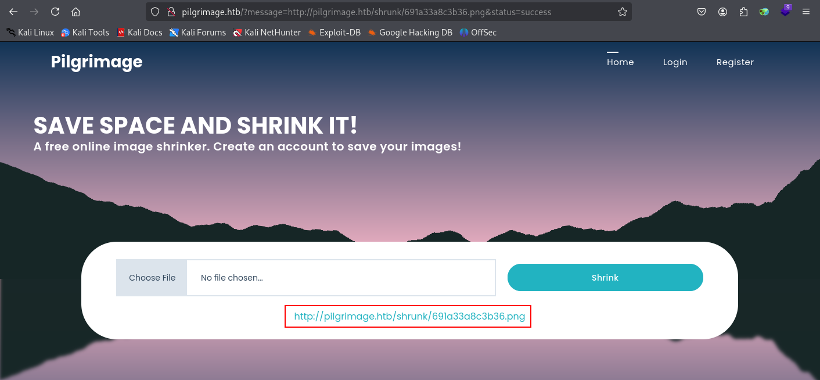The image size is (820, 380).
Task: Open the Kali Docs bookmark
Action: click(x=139, y=33)
